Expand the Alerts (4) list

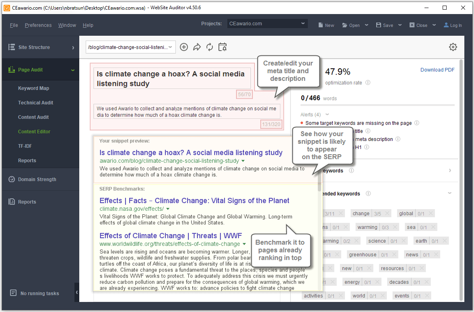click(x=327, y=114)
